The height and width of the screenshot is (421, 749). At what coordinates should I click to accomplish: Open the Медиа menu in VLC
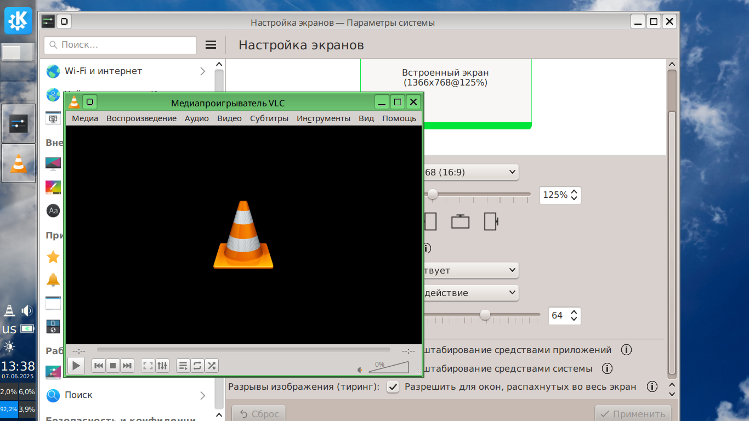tap(85, 118)
